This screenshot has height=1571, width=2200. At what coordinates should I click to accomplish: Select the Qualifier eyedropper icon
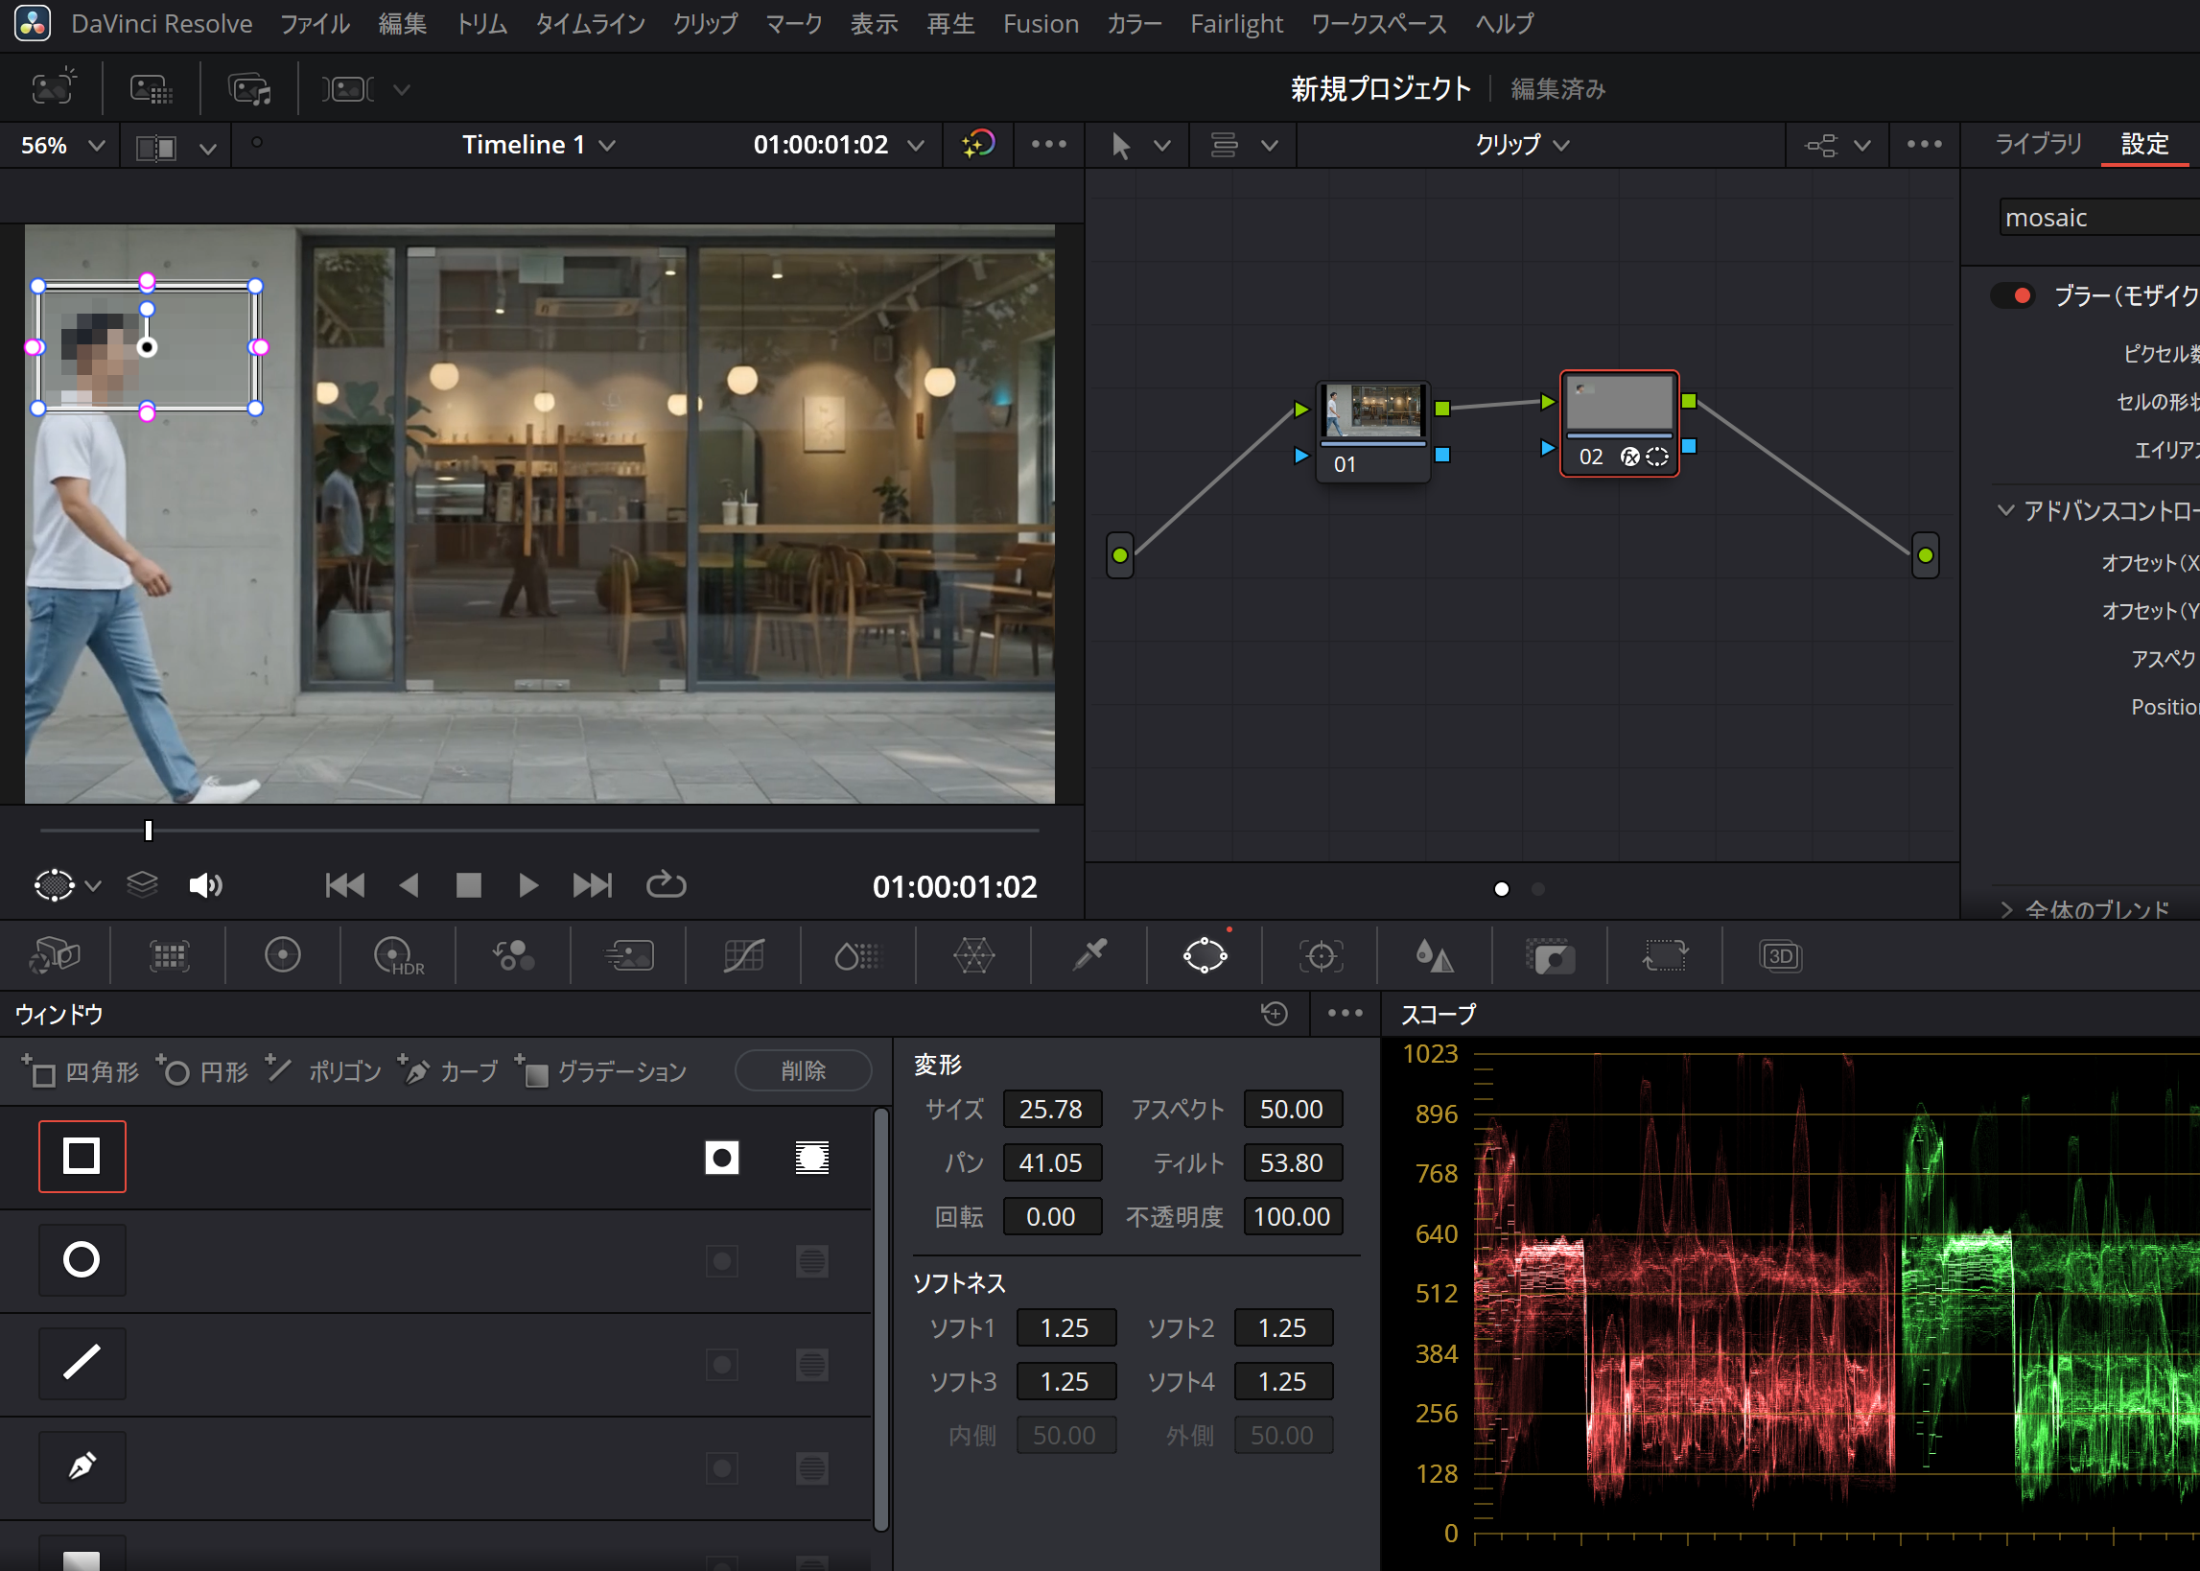(1089, 956)
